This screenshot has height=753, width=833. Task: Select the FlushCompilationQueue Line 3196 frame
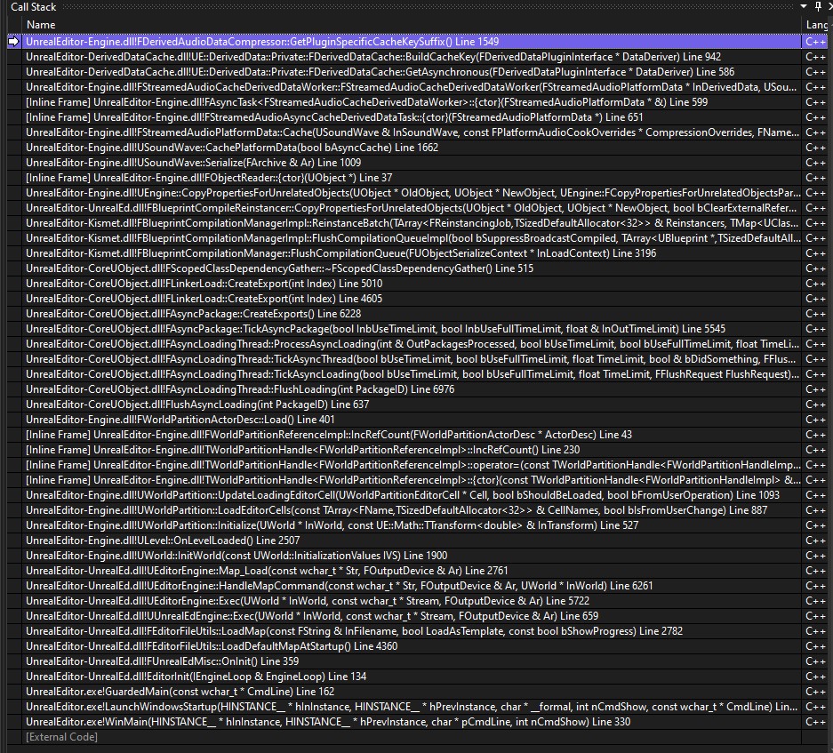pyautogui.click(x=412, y=253)
